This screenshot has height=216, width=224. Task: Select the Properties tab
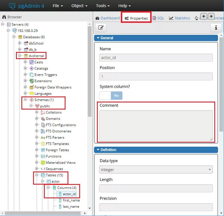pos(136,18)
